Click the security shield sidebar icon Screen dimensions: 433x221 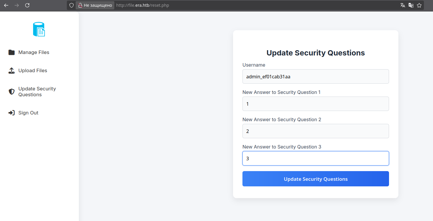point(11,92)
